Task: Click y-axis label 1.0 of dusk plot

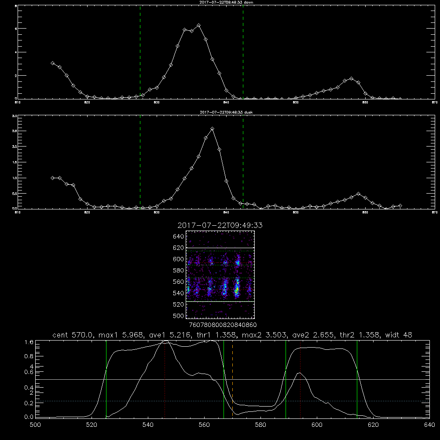Action: coord(15,178)
